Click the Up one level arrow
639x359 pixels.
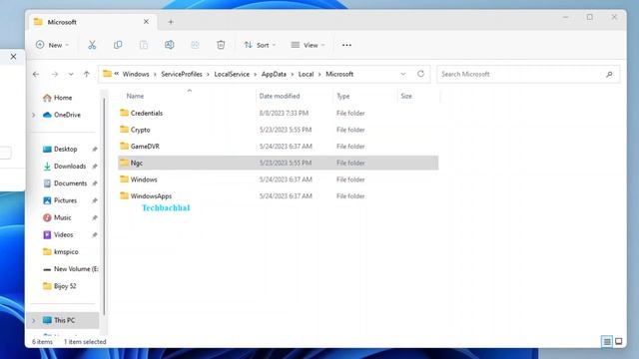click(87, 74)
